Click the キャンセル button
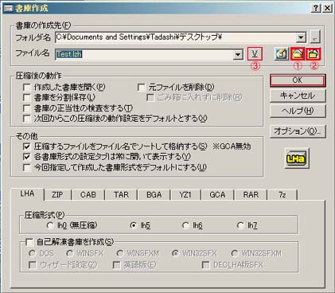Screen dimensions: 335x293 [x=298, y=96]
